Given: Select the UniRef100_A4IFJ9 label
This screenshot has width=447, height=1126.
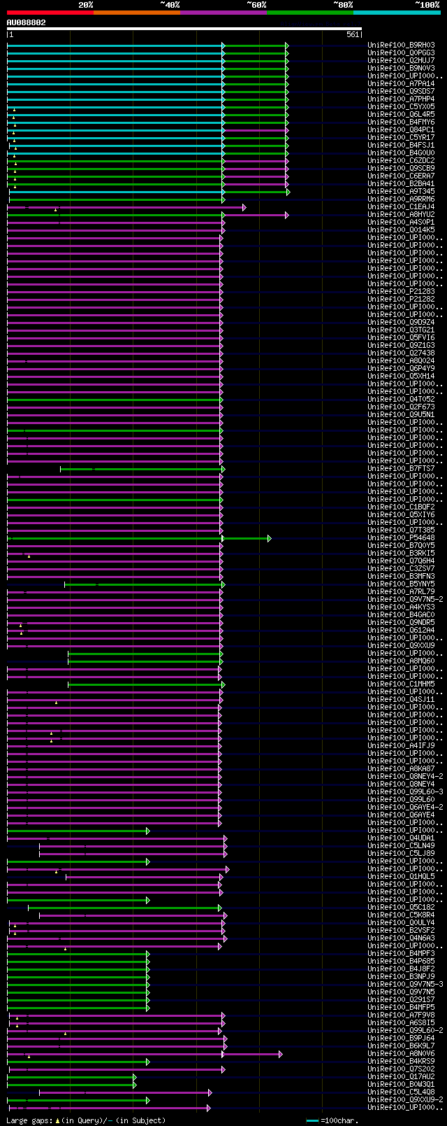Looking at the screenshot, I should pyautogui.click(x=402, y=745).
